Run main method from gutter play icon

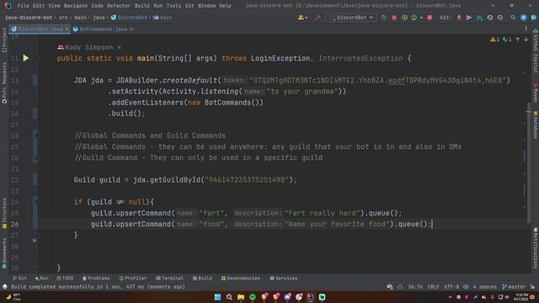[x=26, y=58]
